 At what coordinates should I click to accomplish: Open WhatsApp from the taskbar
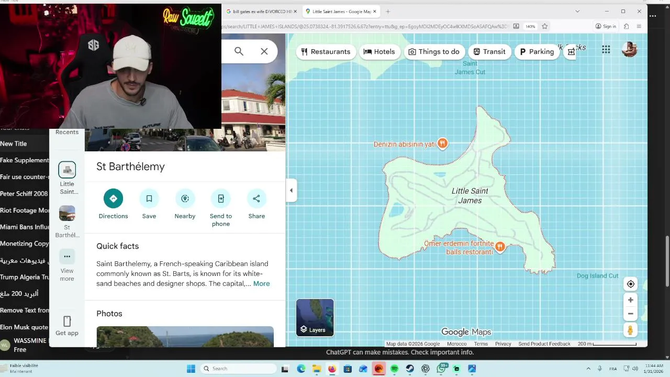tap(442, 369)
